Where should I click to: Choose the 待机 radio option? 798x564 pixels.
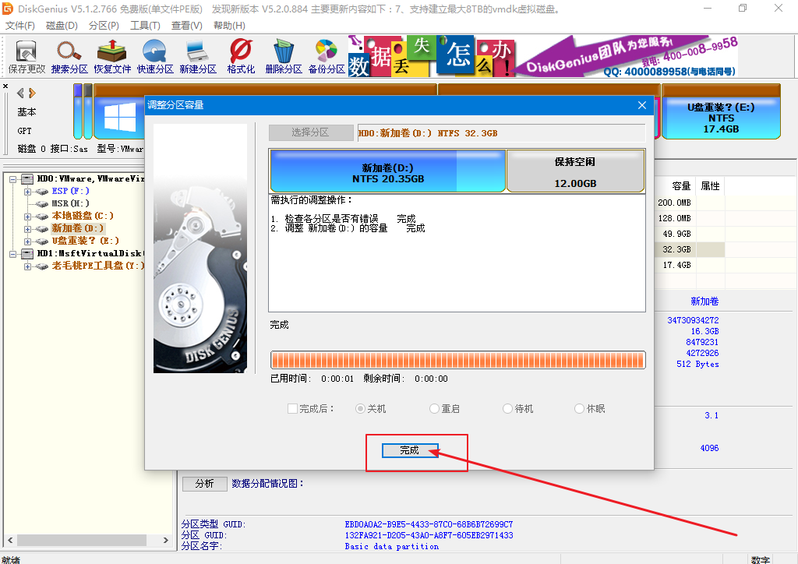507,408
